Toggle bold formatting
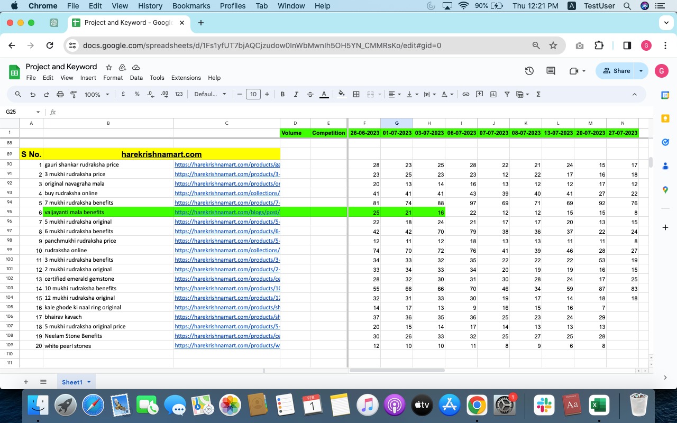Image resolution: width=677 pixels, height=423 pixels. (282, 94)
